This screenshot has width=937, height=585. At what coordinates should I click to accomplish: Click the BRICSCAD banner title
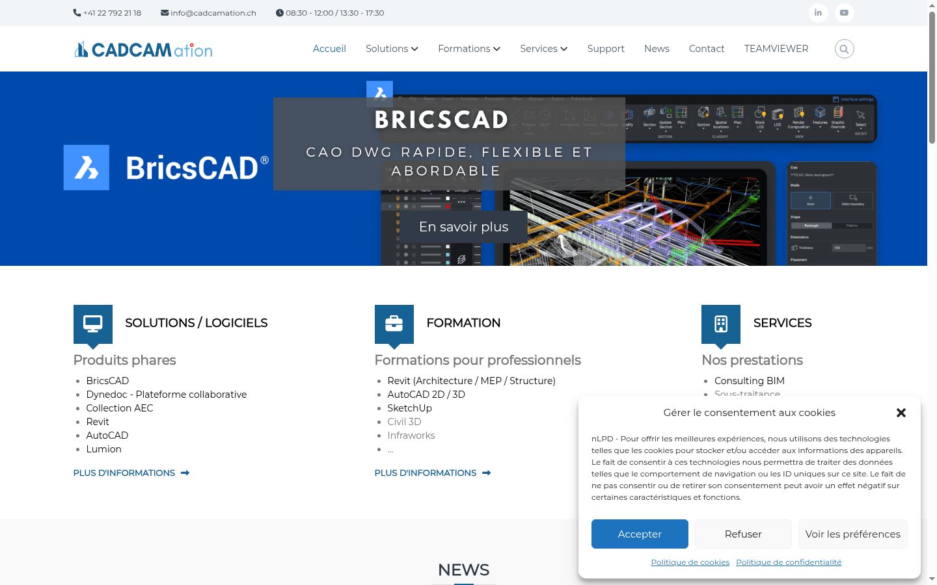click(x=441, y=120)
